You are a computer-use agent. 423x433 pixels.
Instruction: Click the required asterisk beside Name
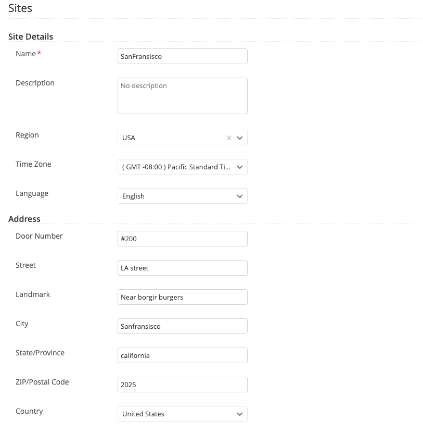tap(38, 52)
